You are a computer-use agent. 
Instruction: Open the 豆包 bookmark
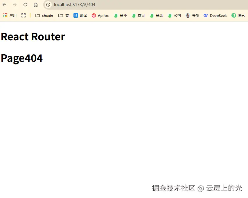click(192, 15)
